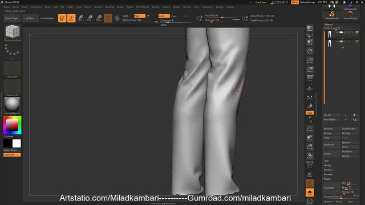The height and width of the screenshot is (205, 365).
Task: Open the Render menu
Action: pyautogui.click(x=156, y=7)
